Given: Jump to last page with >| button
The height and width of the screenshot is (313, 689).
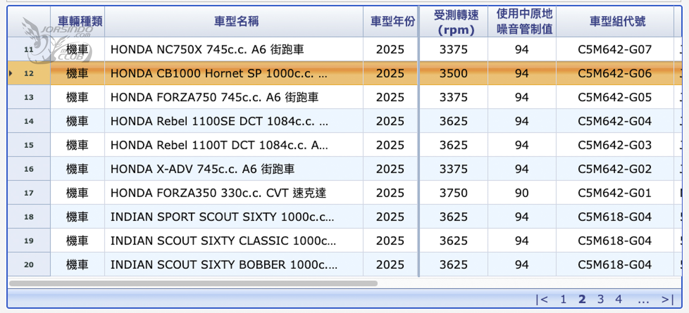Looking at the screenshot, I should [x=668, y=299].
